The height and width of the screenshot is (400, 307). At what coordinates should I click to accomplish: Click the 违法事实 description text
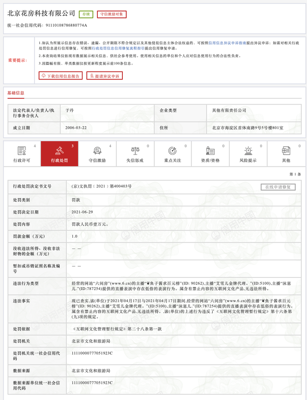coord(182,309)
